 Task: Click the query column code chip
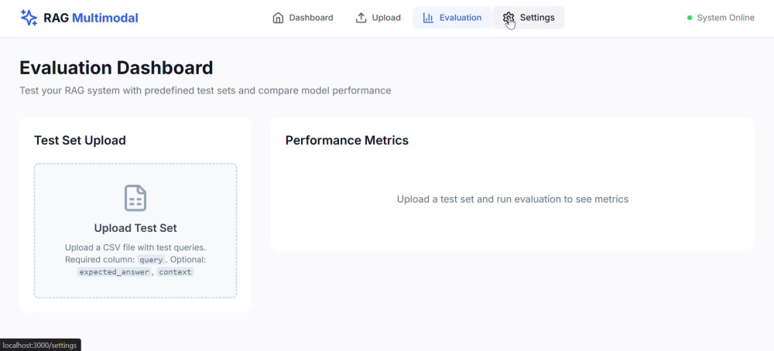pyautogui.click(x=151, y=260)
